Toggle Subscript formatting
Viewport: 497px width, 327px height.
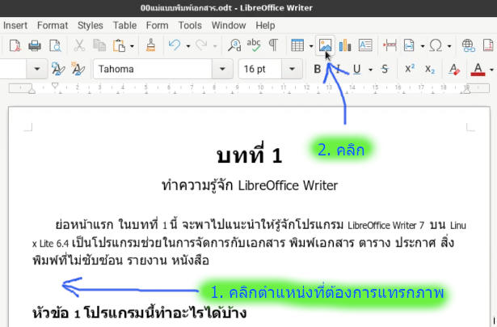[430, 69]
